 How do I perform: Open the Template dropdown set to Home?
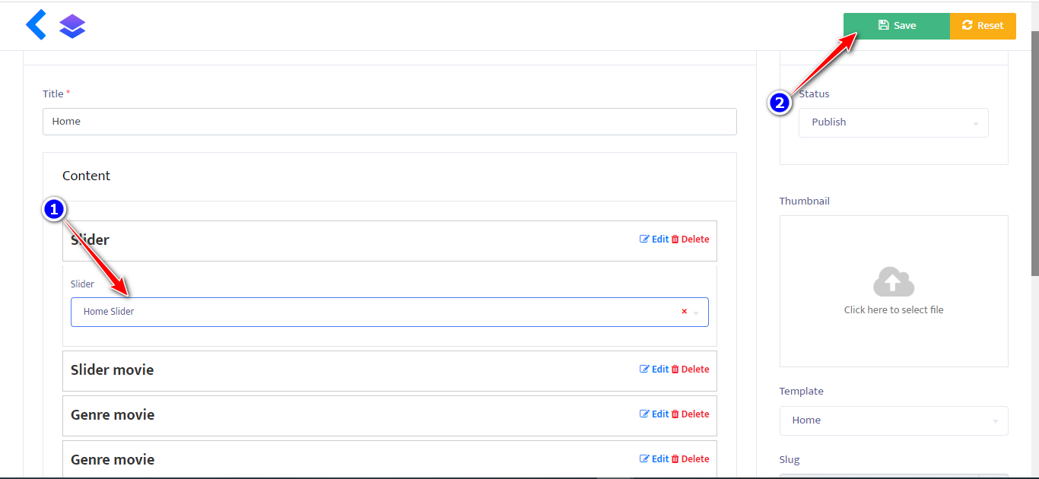point(894,420)
